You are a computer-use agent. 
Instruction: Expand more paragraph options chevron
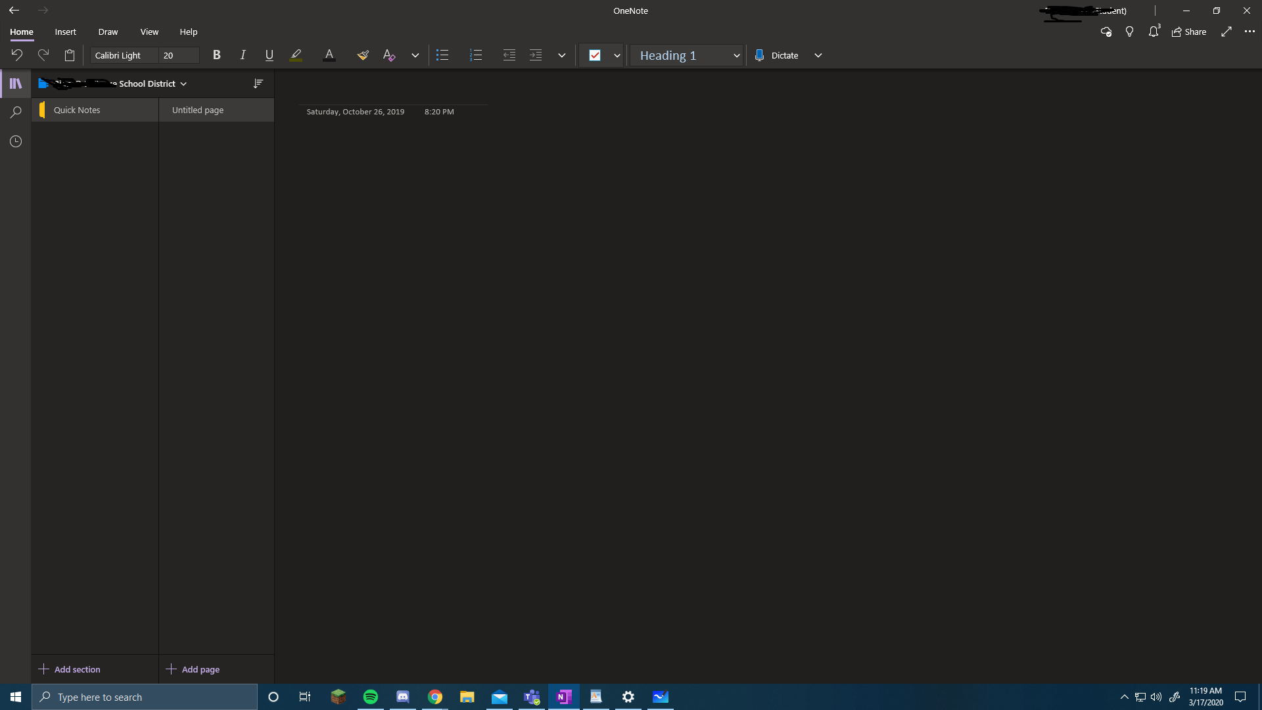pyautogui.click(x=562, y=55)
